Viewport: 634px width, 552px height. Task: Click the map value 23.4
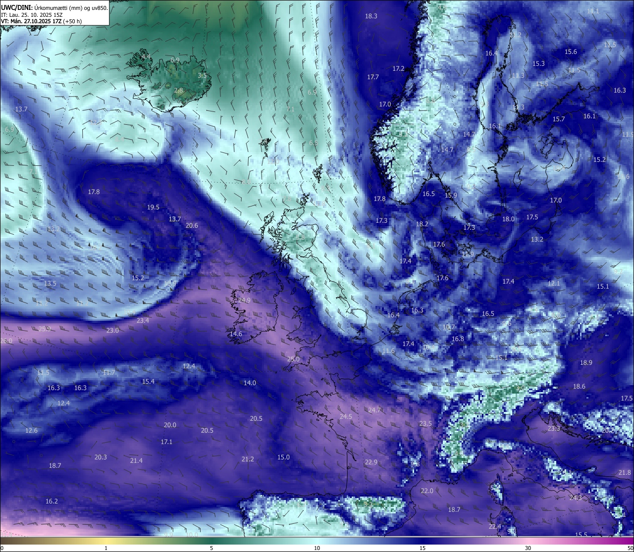pyautogui.click(x=143, y=321)
